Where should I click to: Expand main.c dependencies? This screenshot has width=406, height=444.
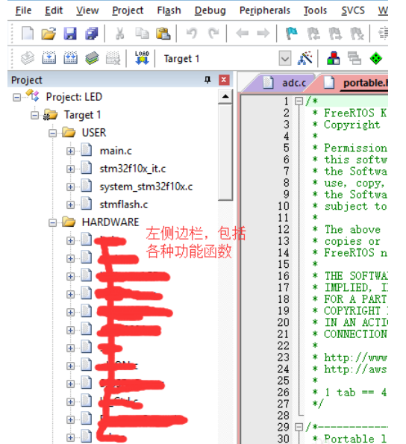[70, 151]
